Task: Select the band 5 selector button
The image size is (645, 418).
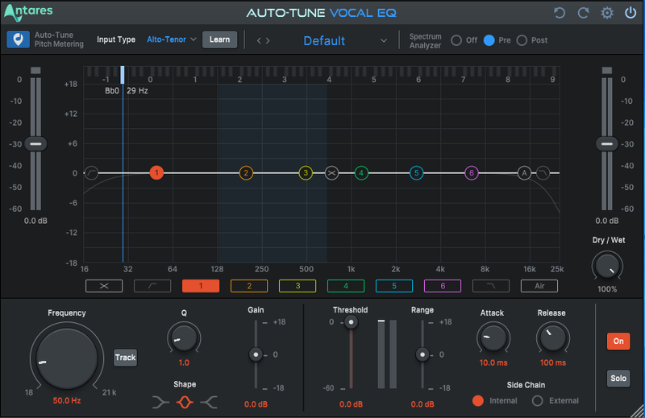Action: 394,286
